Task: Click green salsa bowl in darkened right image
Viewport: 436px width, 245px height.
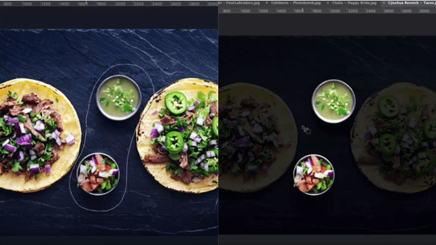Action: 333,101
